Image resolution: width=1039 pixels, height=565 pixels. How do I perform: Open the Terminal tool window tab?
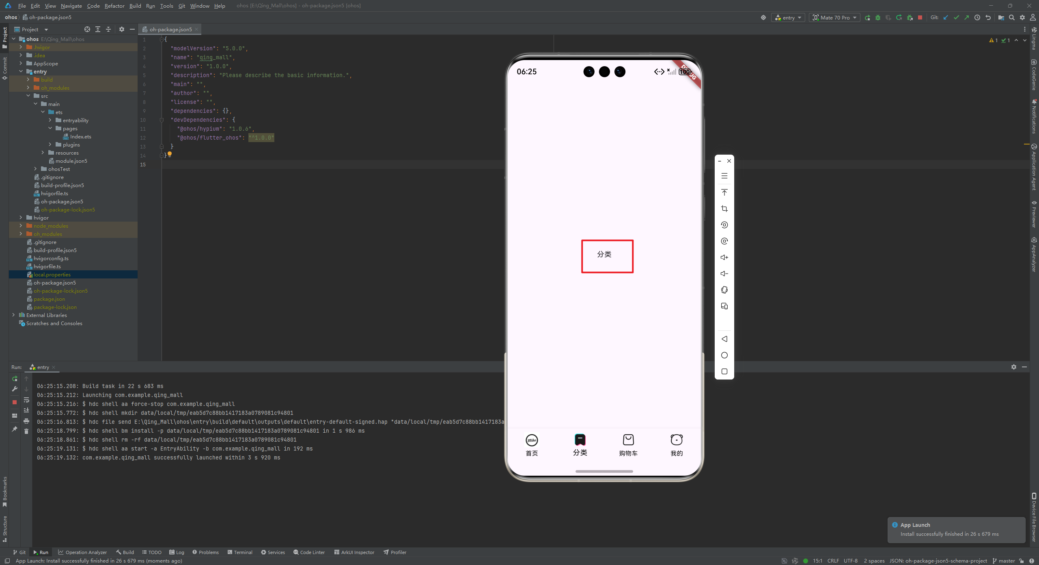click(x=240, y=552)
